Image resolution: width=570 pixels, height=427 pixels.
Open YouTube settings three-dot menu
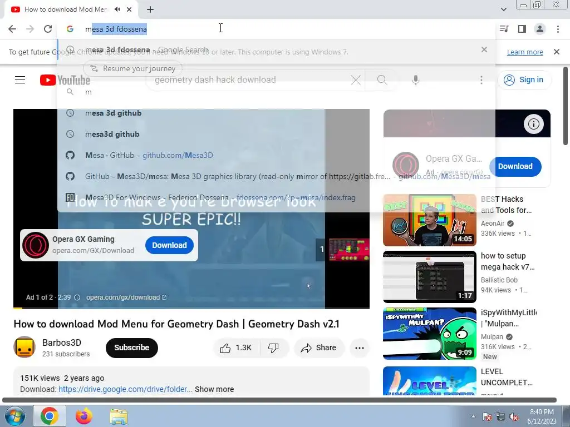tap(481, 80)
